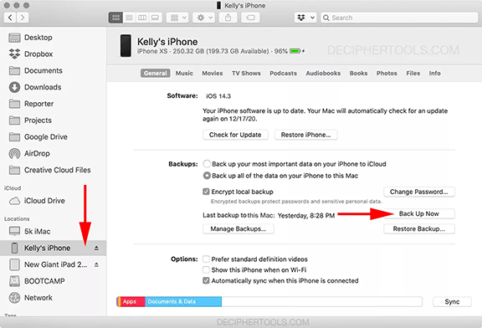
Task: Switch to the Movies tab
Action: coord(213,73)
